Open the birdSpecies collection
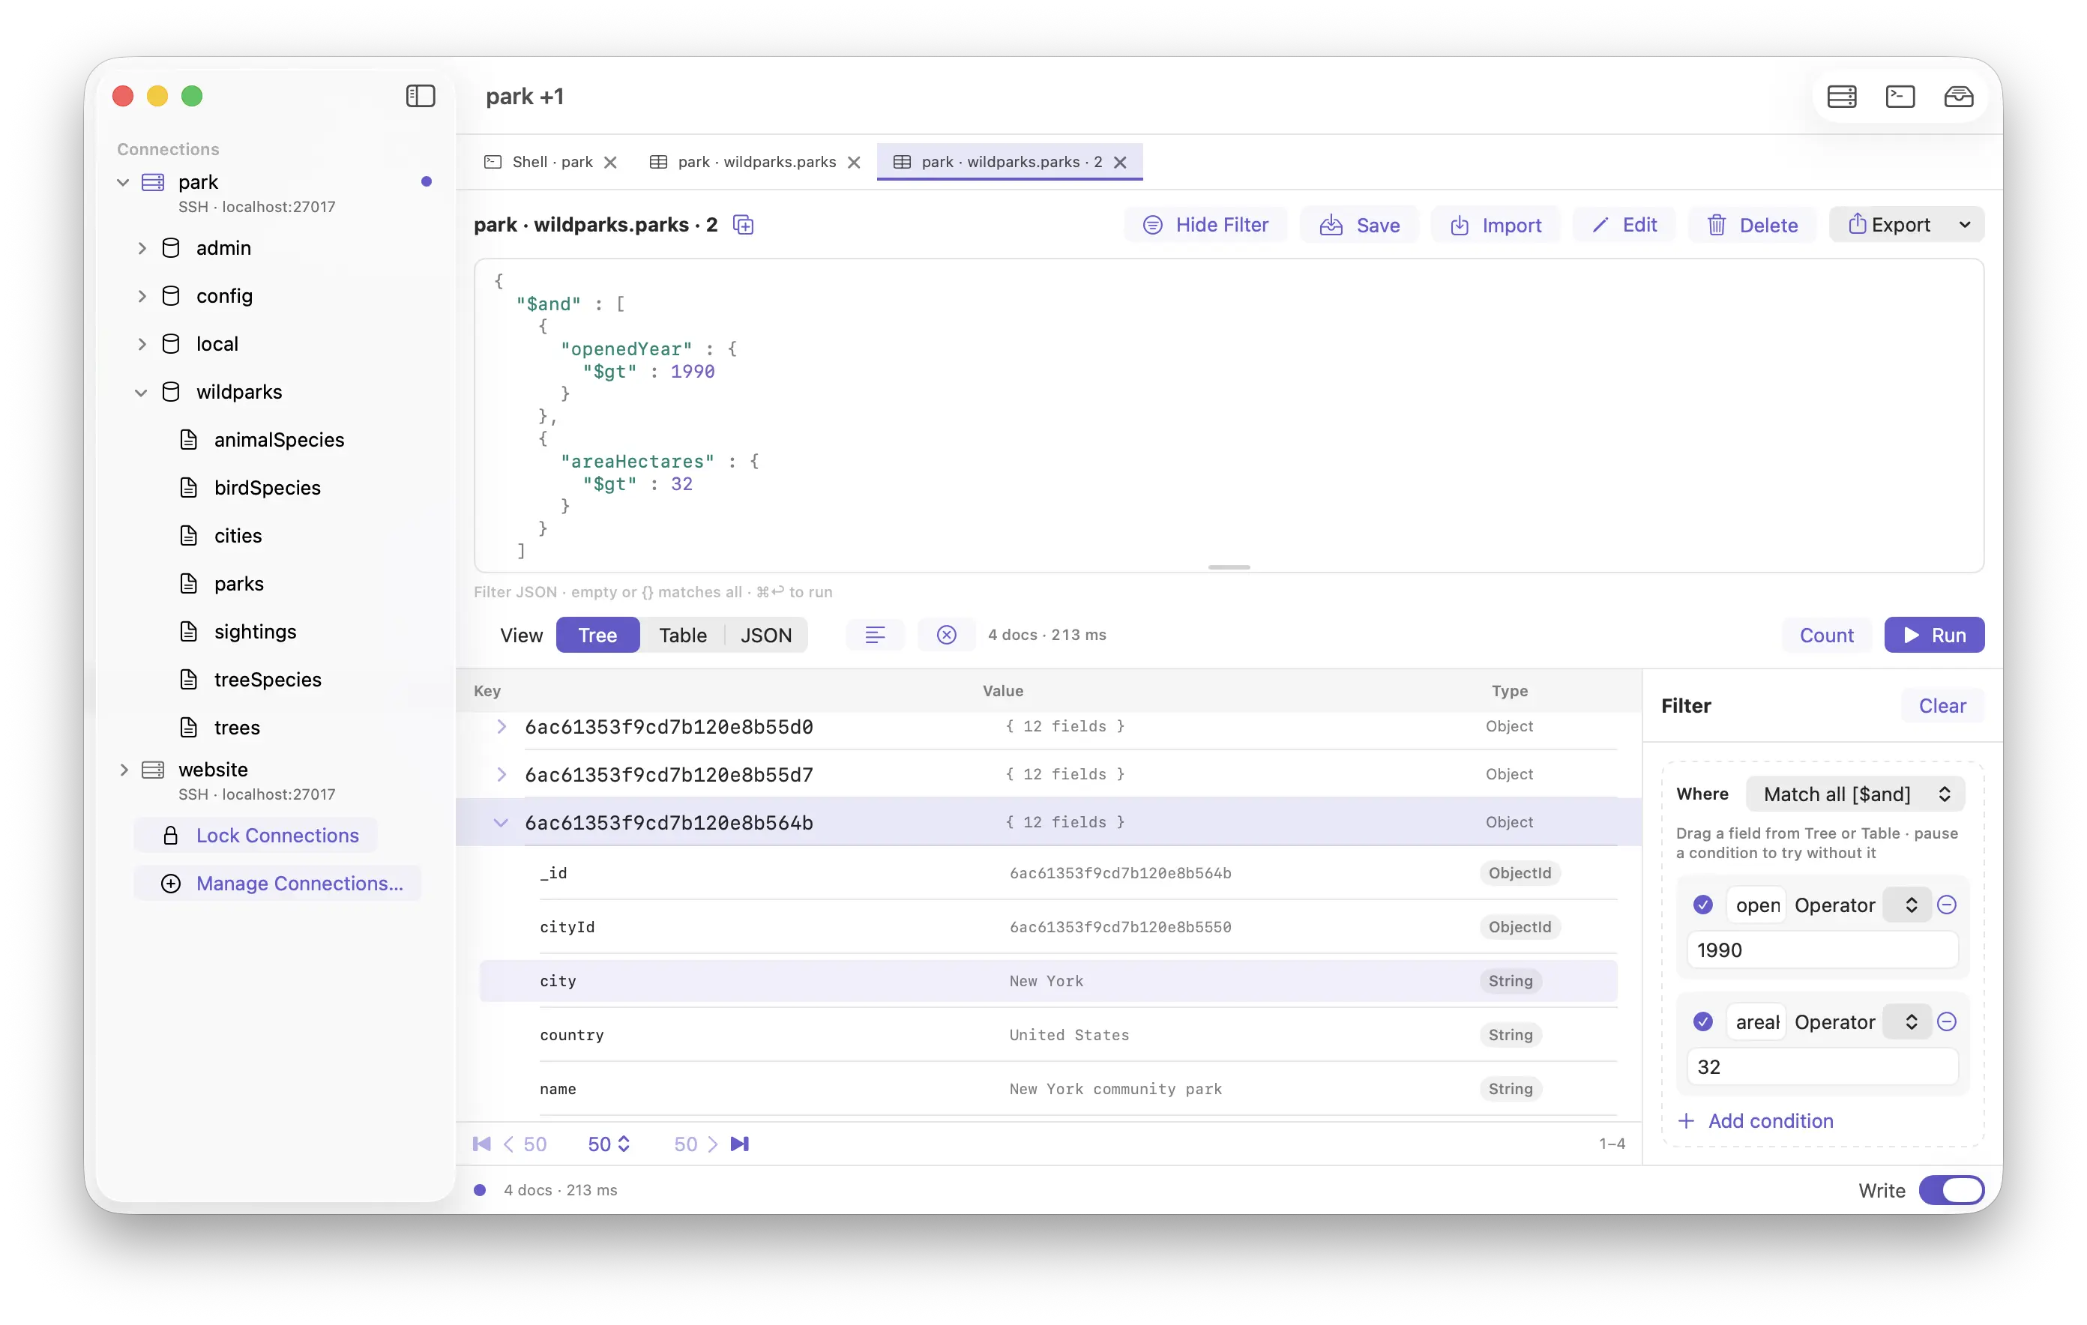Screen dimensions: 2087x1325 coord(267,488)
